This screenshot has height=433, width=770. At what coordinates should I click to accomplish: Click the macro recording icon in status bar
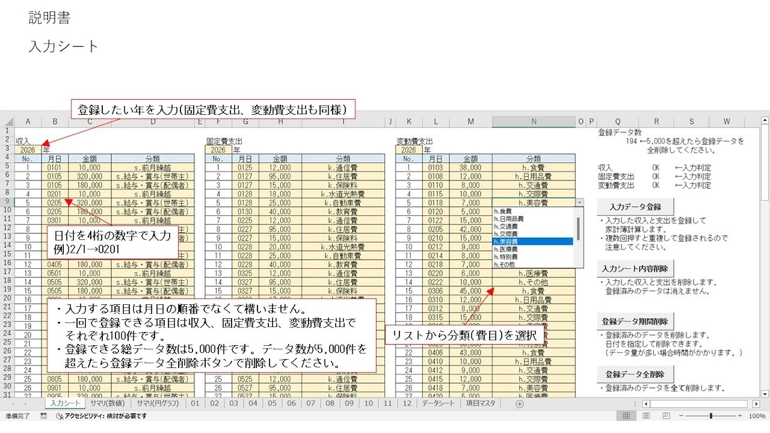click(x=44, y=416)
